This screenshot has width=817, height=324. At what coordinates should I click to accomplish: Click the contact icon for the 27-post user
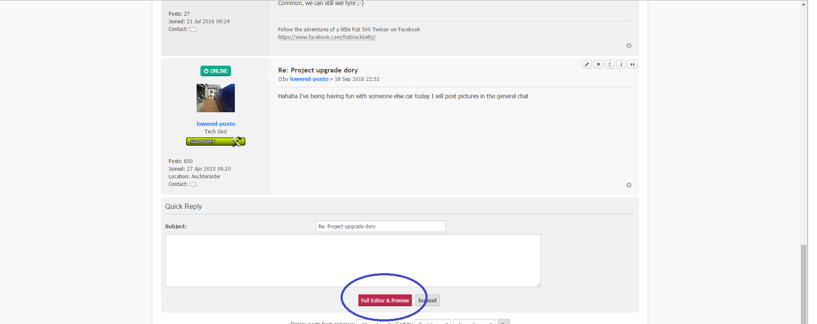(193, 30)
